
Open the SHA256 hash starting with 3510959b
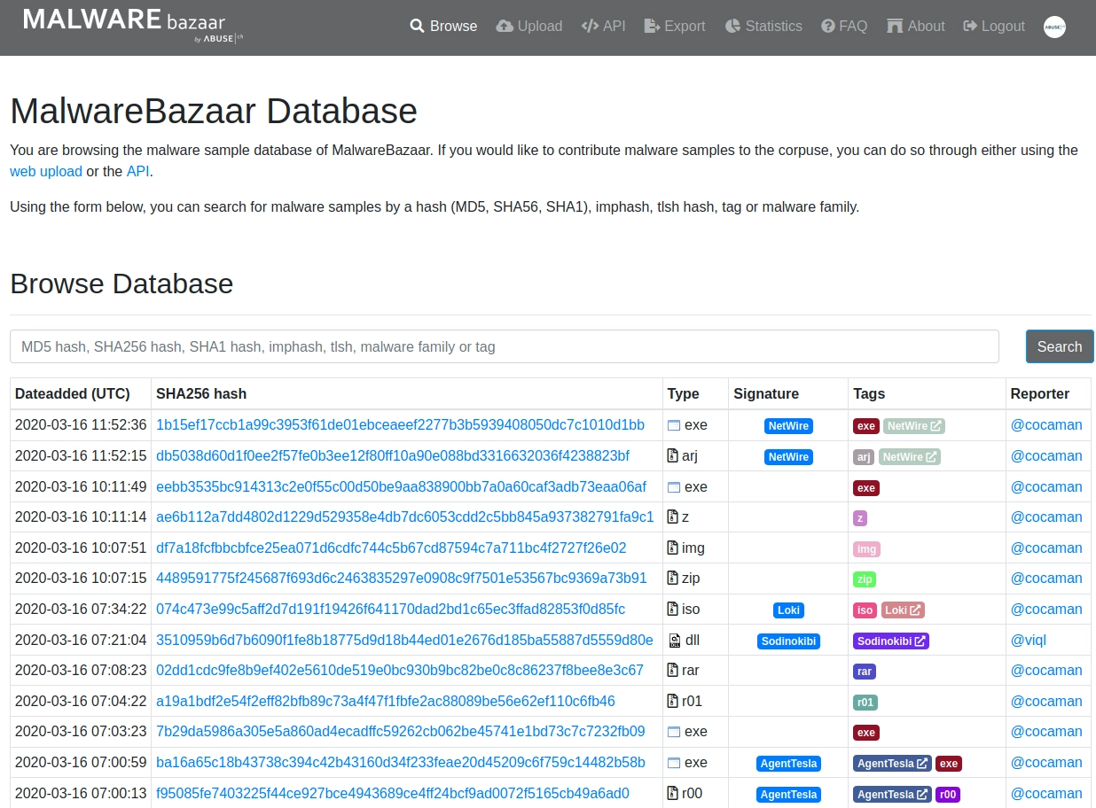pos(404,640)
